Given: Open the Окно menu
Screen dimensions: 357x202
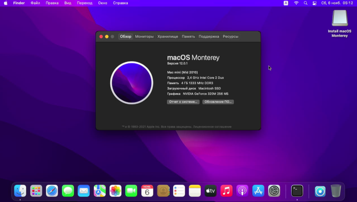Looking at the screenshot, I should [x=103, y=3].
